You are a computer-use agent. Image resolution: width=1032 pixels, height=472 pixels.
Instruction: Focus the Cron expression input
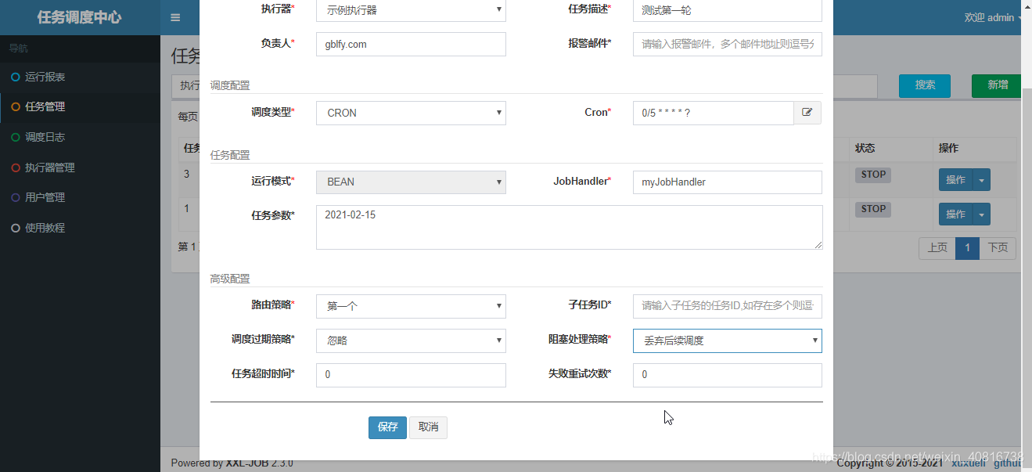coord(713,113)
